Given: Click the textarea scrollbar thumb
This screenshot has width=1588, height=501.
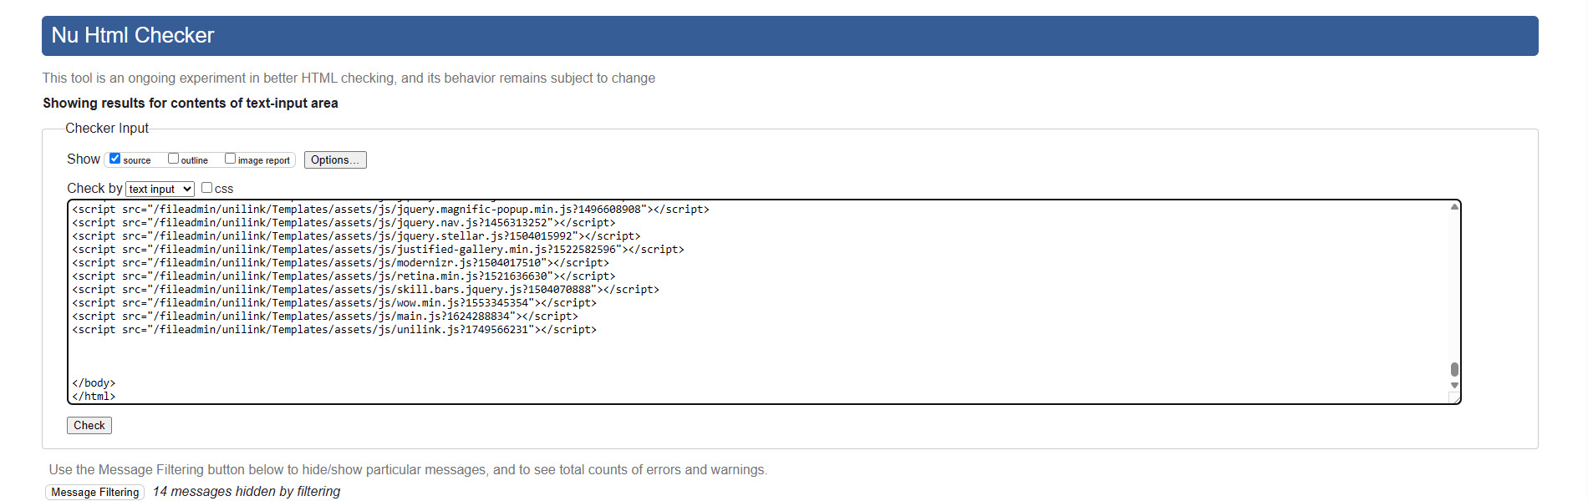Looking at the screenshot, I should (1454, 369).
